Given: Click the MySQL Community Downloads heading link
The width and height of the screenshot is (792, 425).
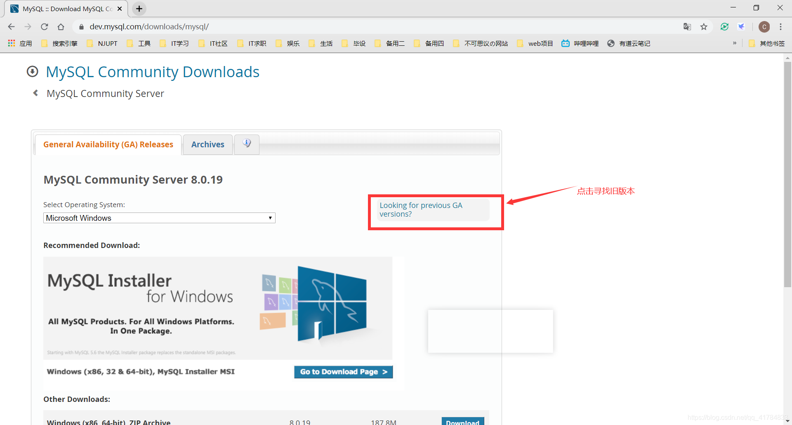Looking at the screenshot, I should point(153,72).
